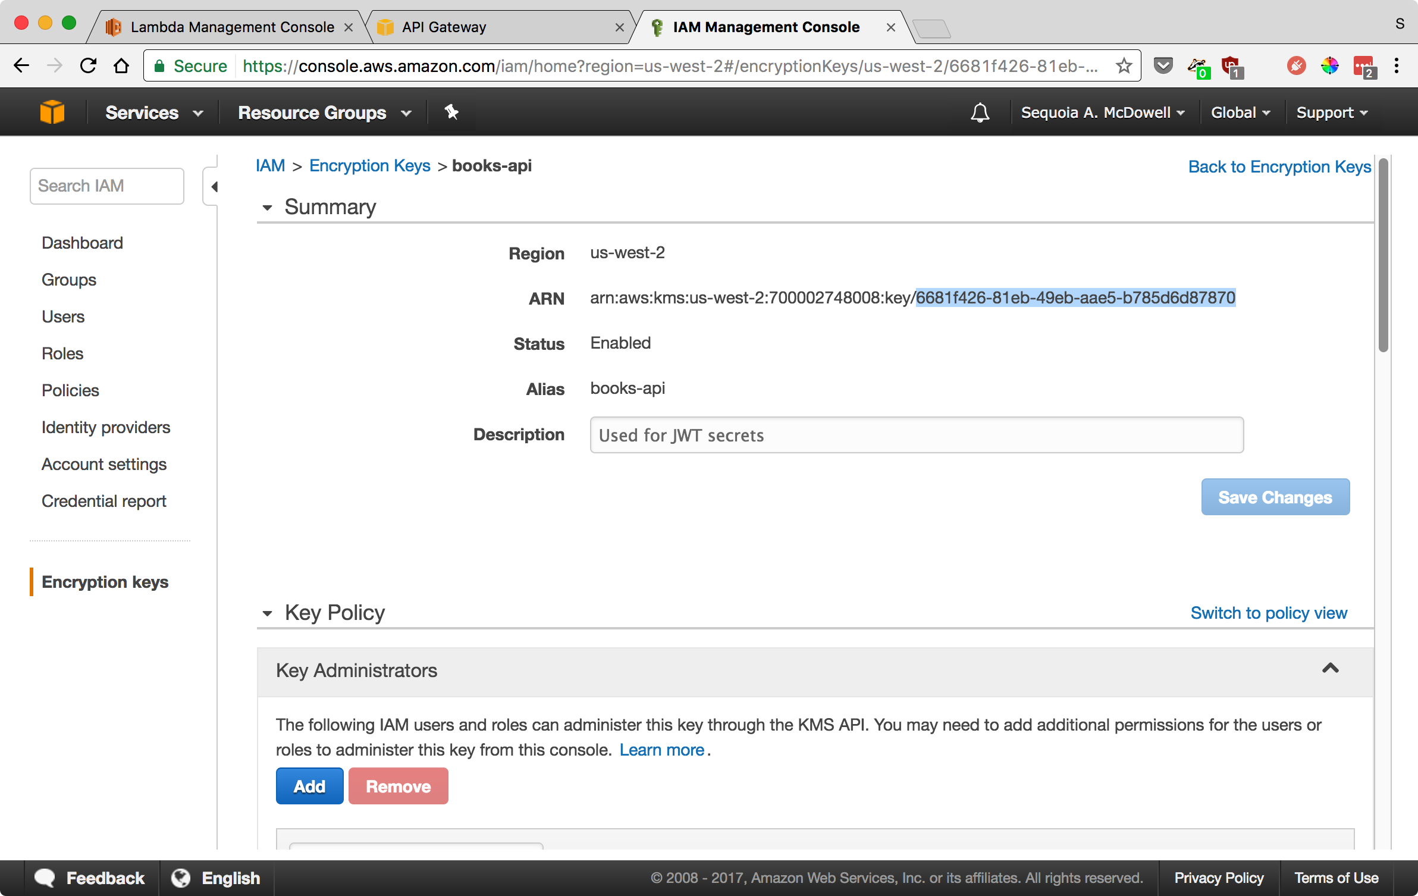Click the AWS cube logo icon

pyautogui.click(x=52, y=112)
